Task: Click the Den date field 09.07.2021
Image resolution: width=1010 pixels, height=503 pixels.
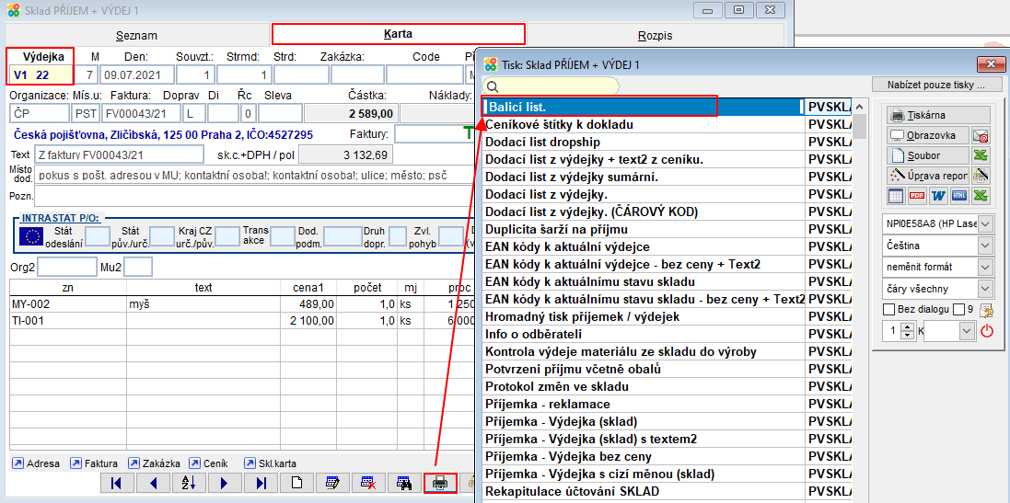Action: pyautogui.click(x=138, y=74)
